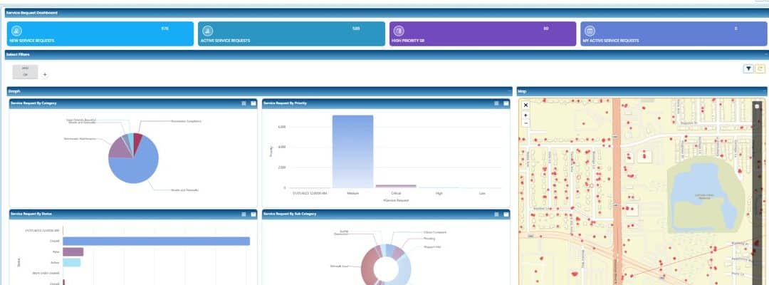Image resolution: width=769 pixels, height=285 pixels.
Task: Collapse the Graph panel
Action: pos(510,91)
